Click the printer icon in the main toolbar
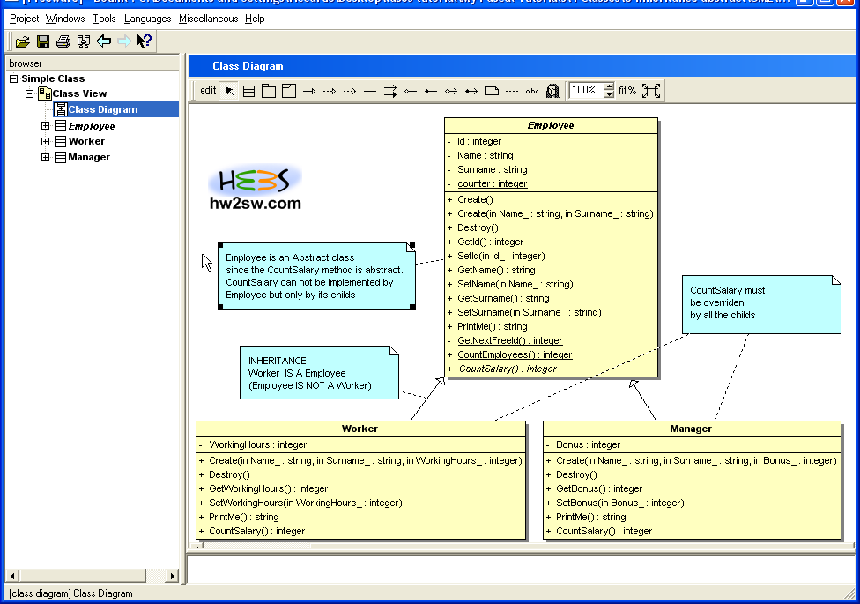 click(63, 41)
